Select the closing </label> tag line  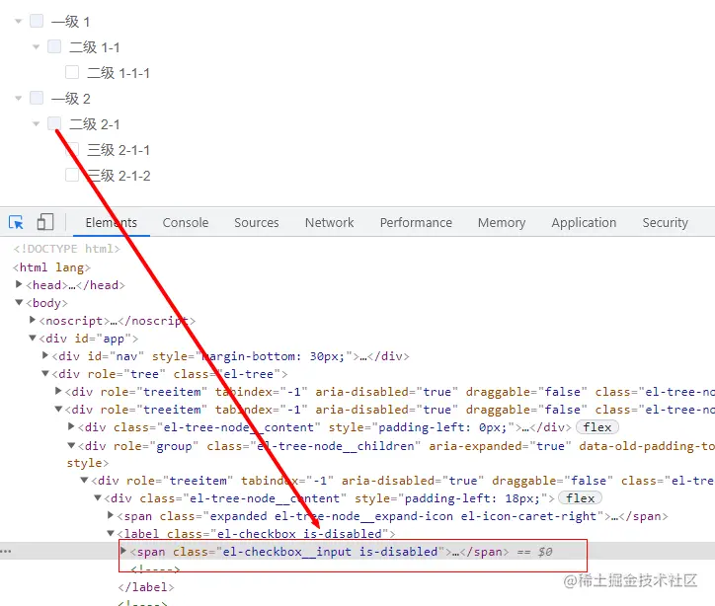(146, 587)
